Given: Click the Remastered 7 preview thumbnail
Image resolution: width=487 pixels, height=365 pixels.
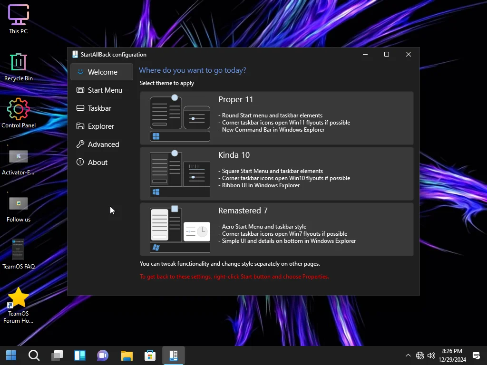Looking at the screenshot, I should tap(180, 229).
